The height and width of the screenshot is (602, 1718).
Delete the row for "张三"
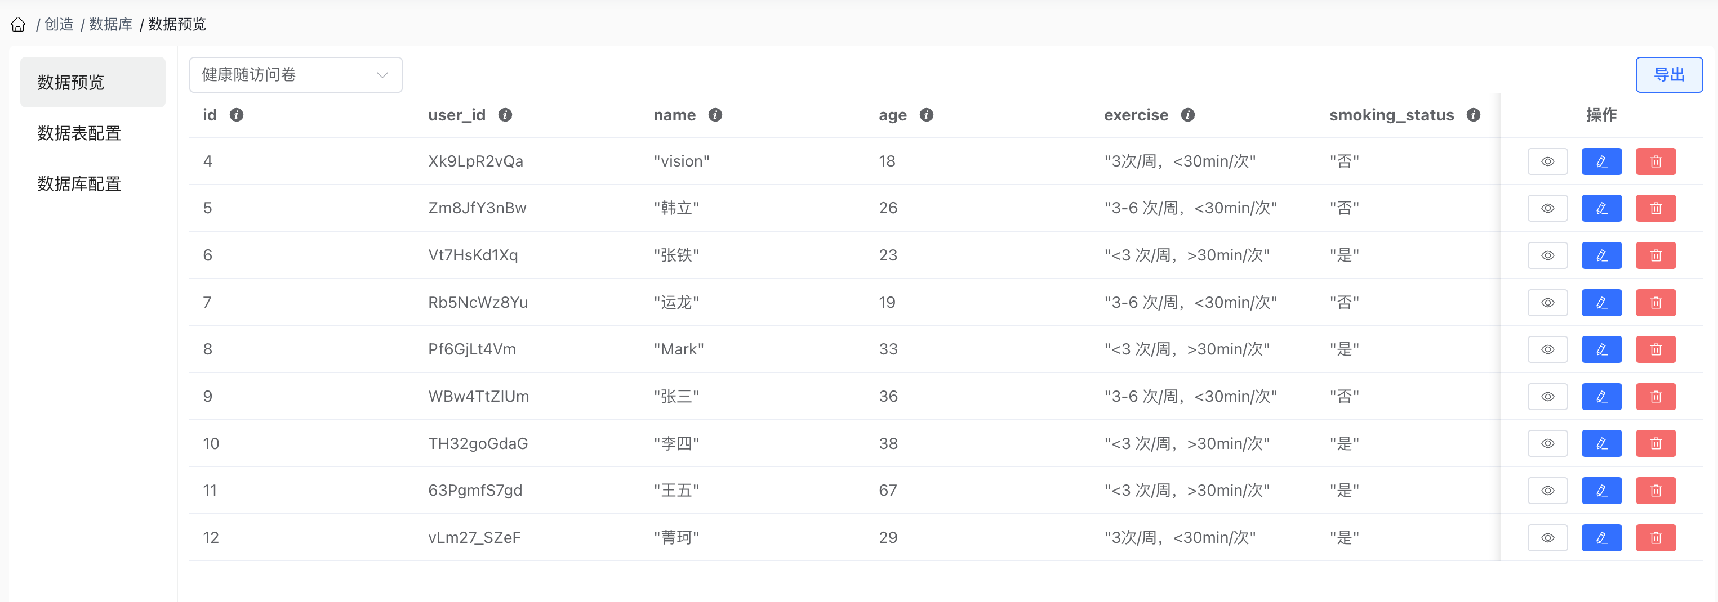1656,396
